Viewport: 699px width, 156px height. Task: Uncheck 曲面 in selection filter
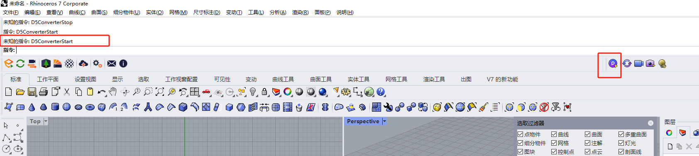(x=587, y=134)
